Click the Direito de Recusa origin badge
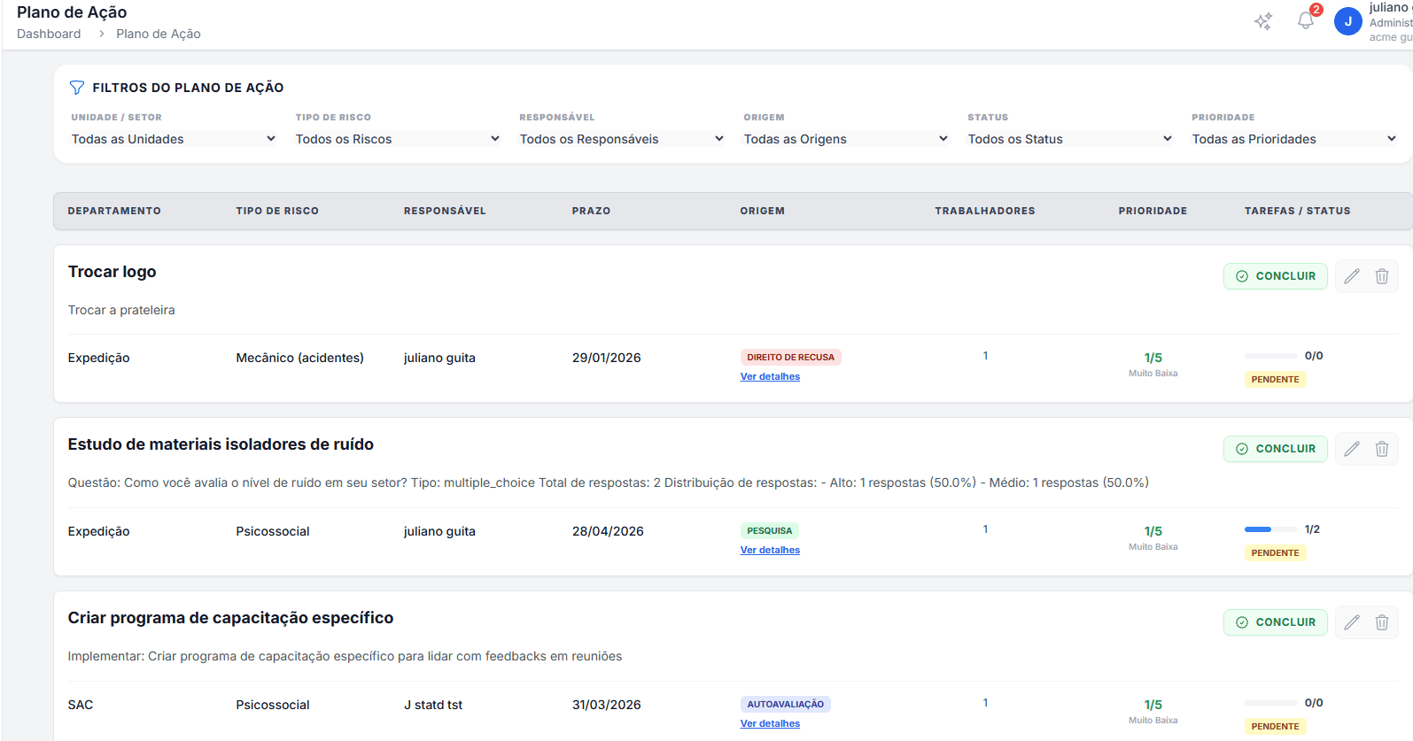Screen dimensions: 1413x741 (x=790, y=358)
